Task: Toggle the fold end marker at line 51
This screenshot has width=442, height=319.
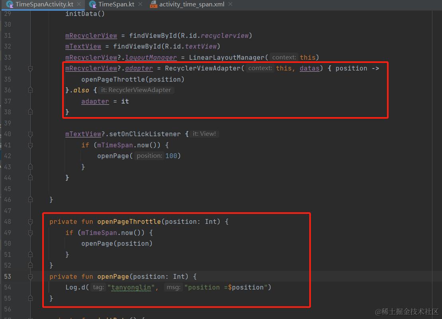Action: point(30,254)
